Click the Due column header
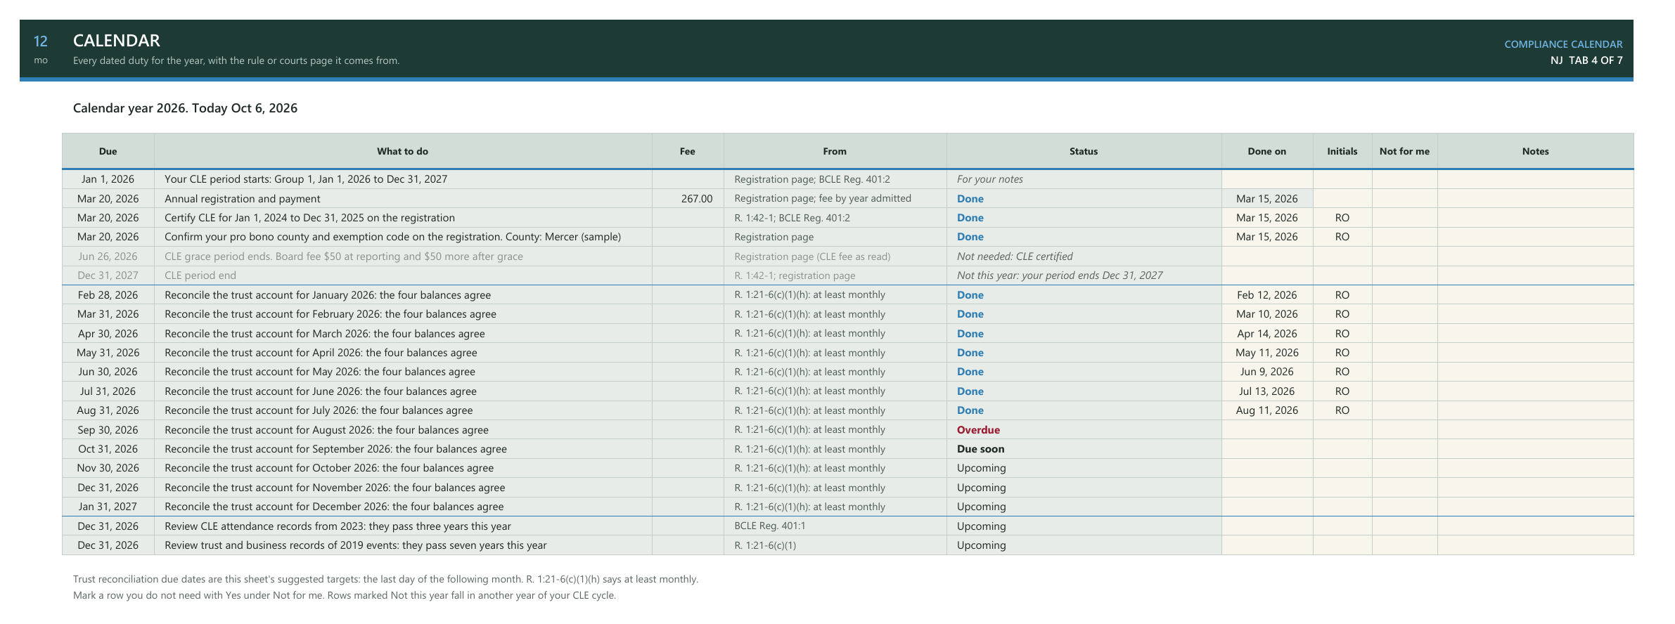Viewport: 1675px width, 624px height. (108, 151)
